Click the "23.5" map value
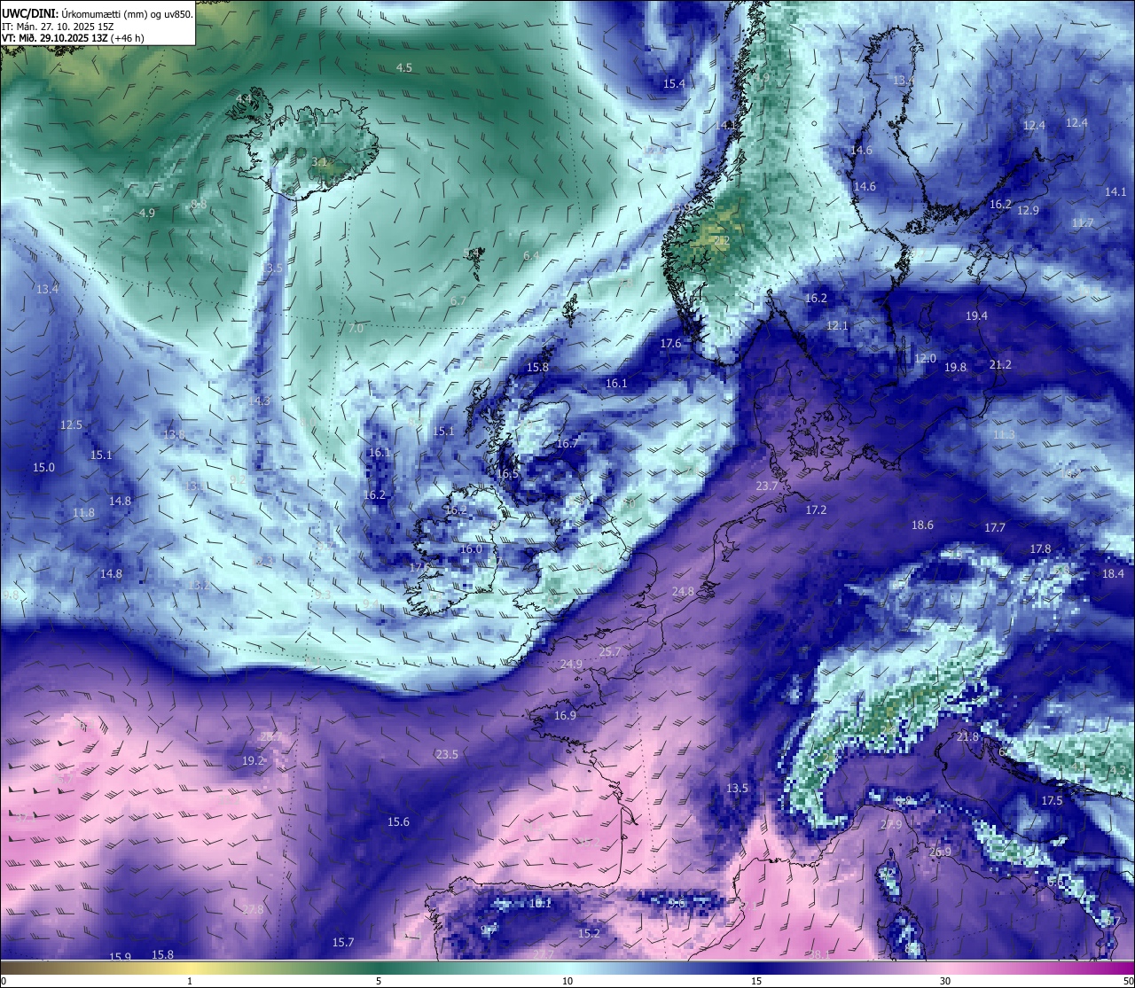 point(447,755)
